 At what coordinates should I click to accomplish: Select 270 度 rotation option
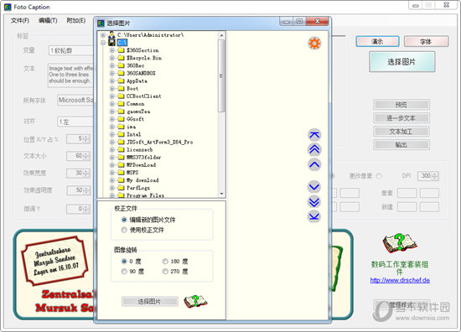tap(165, 271)
